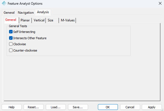The image size is (164, 111).
Task: Enable the Clockwise test checkbox
Action: [x=11, y=44]
